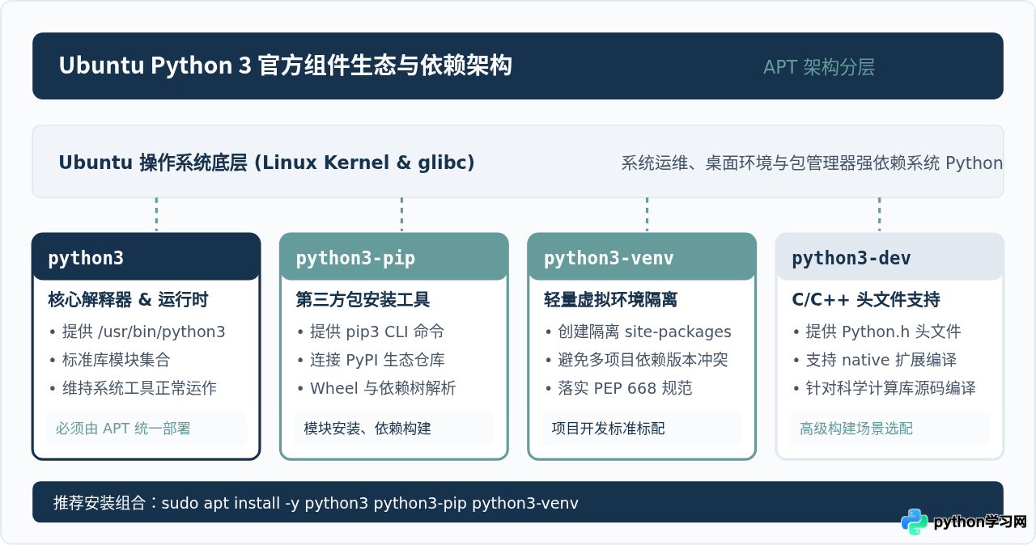Select subtitle "轻量虚拟环境隔离"
Viewport: 1036px width, 545px height.
610,300
